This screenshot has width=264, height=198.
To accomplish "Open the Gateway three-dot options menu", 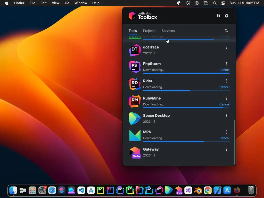I will click(x=227, y=149).
